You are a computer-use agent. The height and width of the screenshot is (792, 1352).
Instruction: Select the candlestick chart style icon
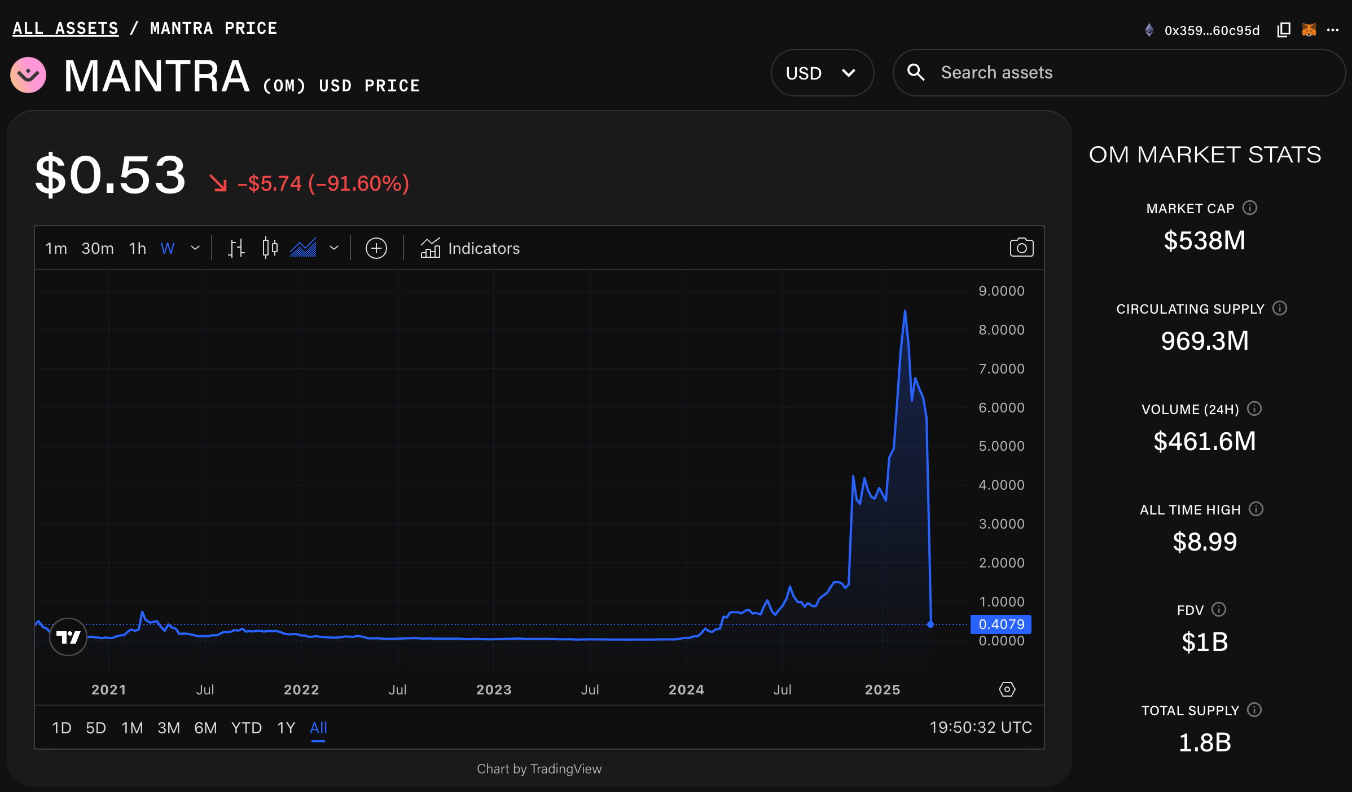(270, 248)
